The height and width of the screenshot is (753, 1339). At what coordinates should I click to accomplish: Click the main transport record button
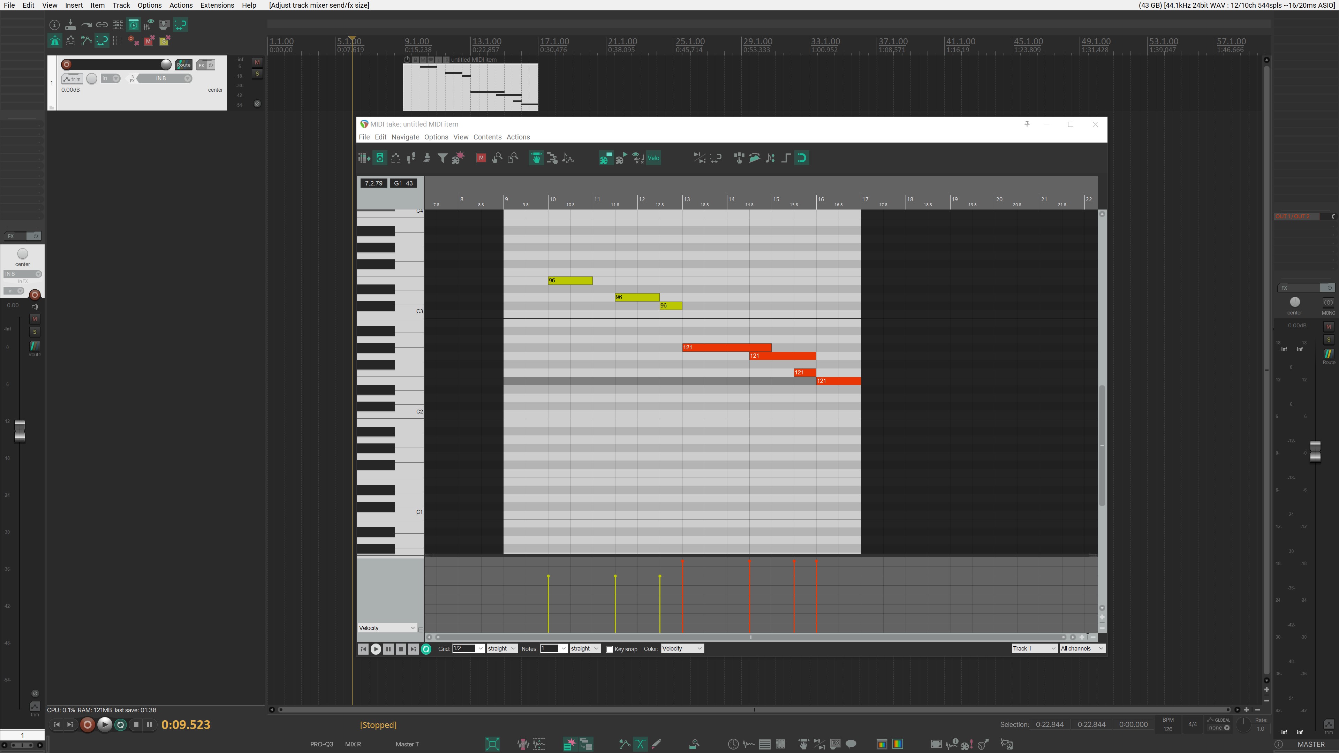(x=87, y=724)
